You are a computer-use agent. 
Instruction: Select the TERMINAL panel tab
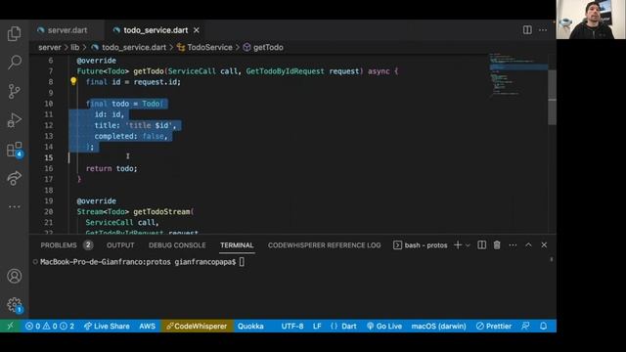[x=237, y=245]
